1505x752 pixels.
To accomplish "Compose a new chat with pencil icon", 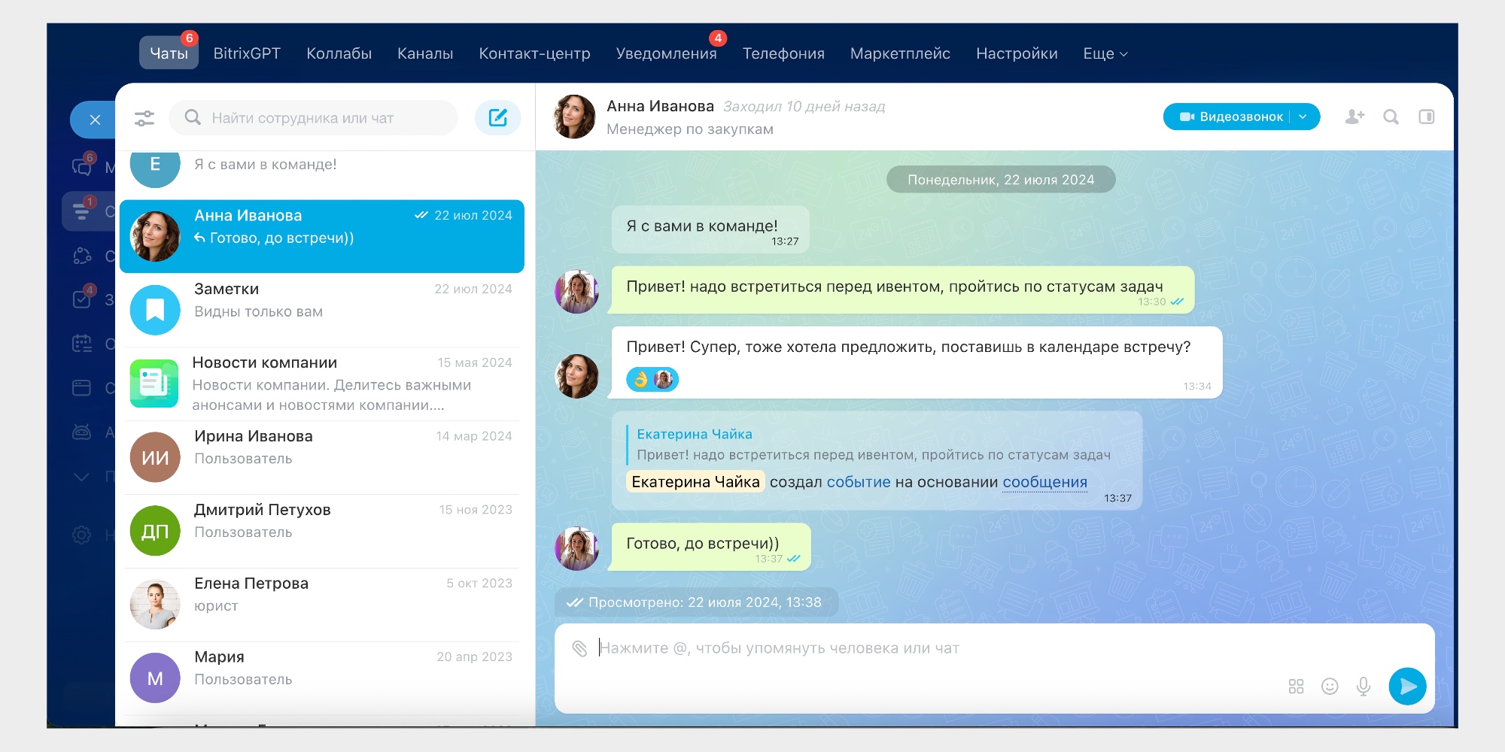I will (x=497, y=117).
